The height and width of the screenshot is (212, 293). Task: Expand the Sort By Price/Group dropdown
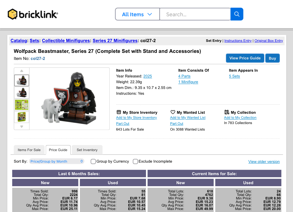(x=57, y=161)
